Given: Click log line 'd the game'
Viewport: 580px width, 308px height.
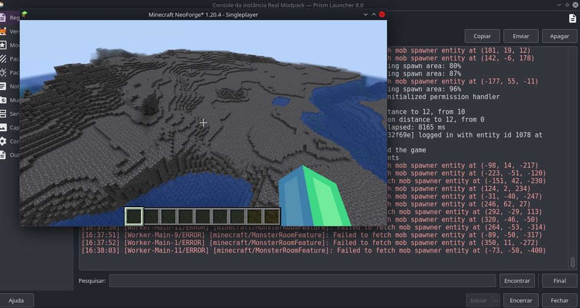Looking at the screenshot, I should [x=407, y=150].
